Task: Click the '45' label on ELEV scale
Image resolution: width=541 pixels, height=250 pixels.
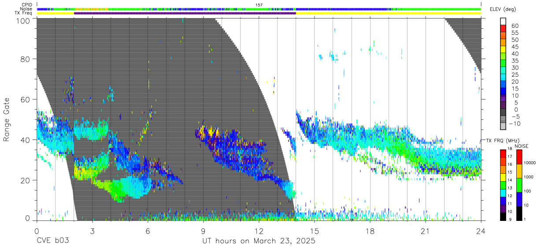Action: click(x=515, y=47)
